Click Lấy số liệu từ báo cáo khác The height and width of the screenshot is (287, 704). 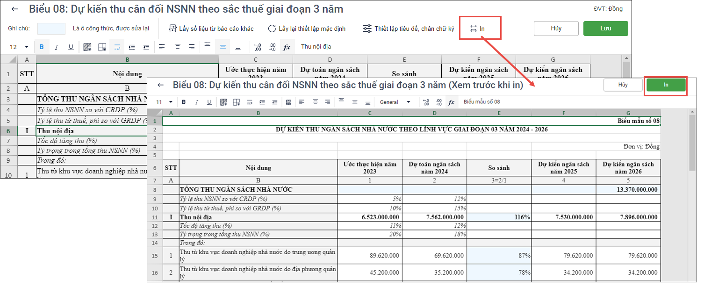pos(211,29)
